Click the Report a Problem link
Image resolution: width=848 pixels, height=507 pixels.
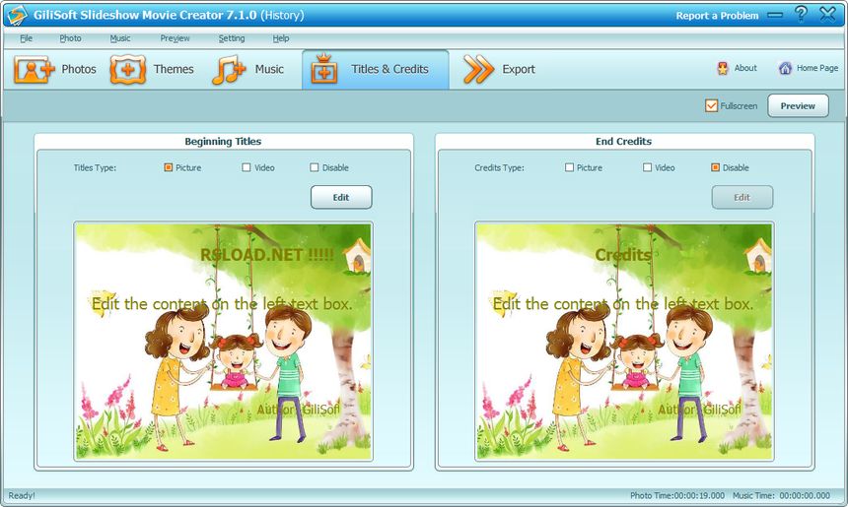[717, 16]
